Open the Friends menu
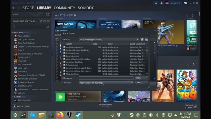211x119 pixels. point(31,3)
